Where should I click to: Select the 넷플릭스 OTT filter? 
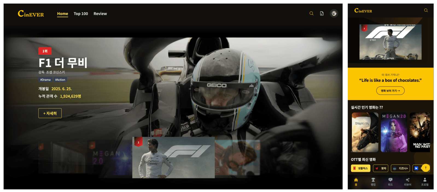[x=361, y=168]
